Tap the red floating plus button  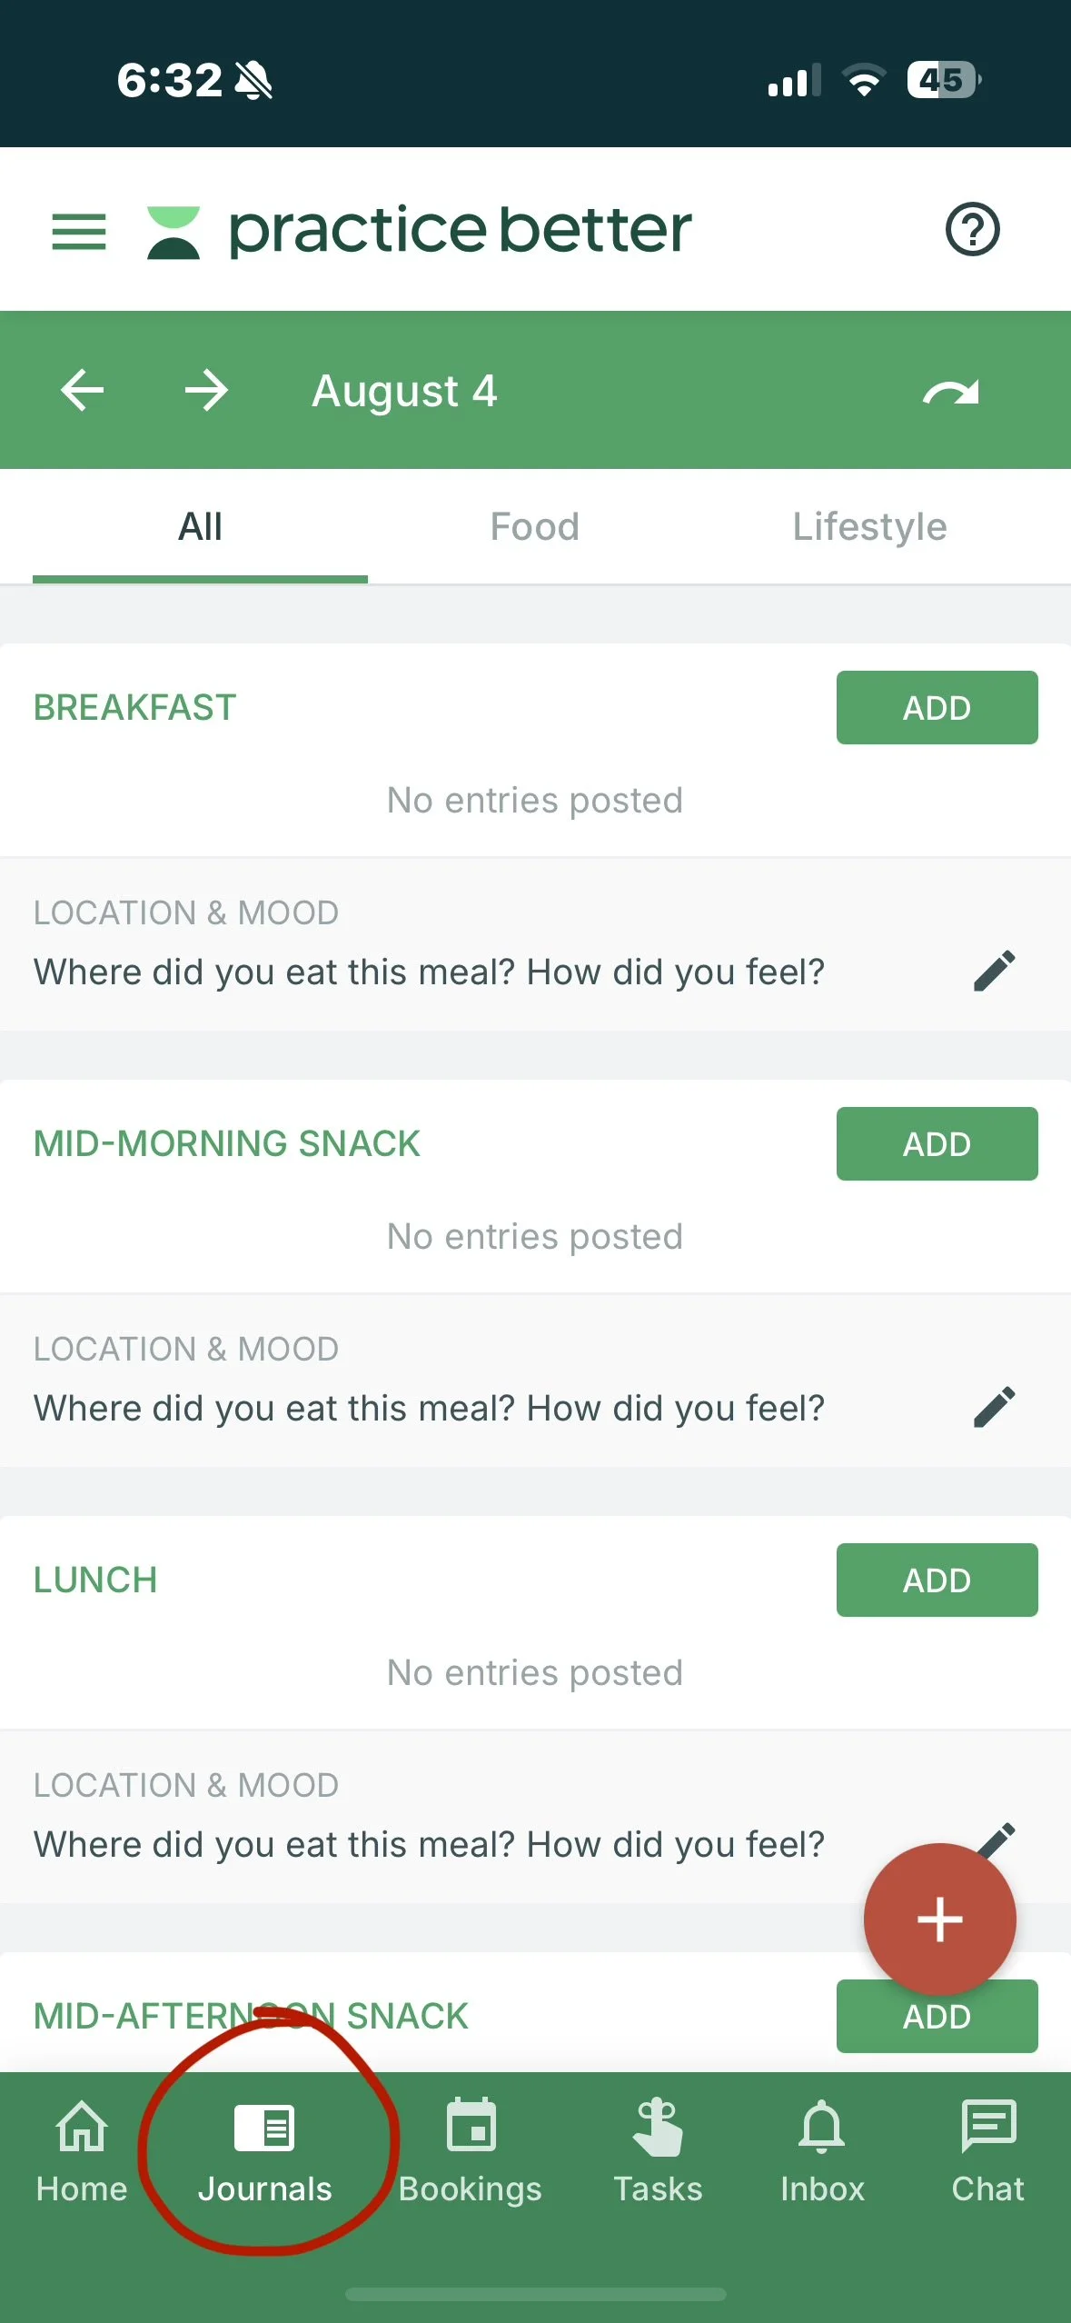(939, 1919)
